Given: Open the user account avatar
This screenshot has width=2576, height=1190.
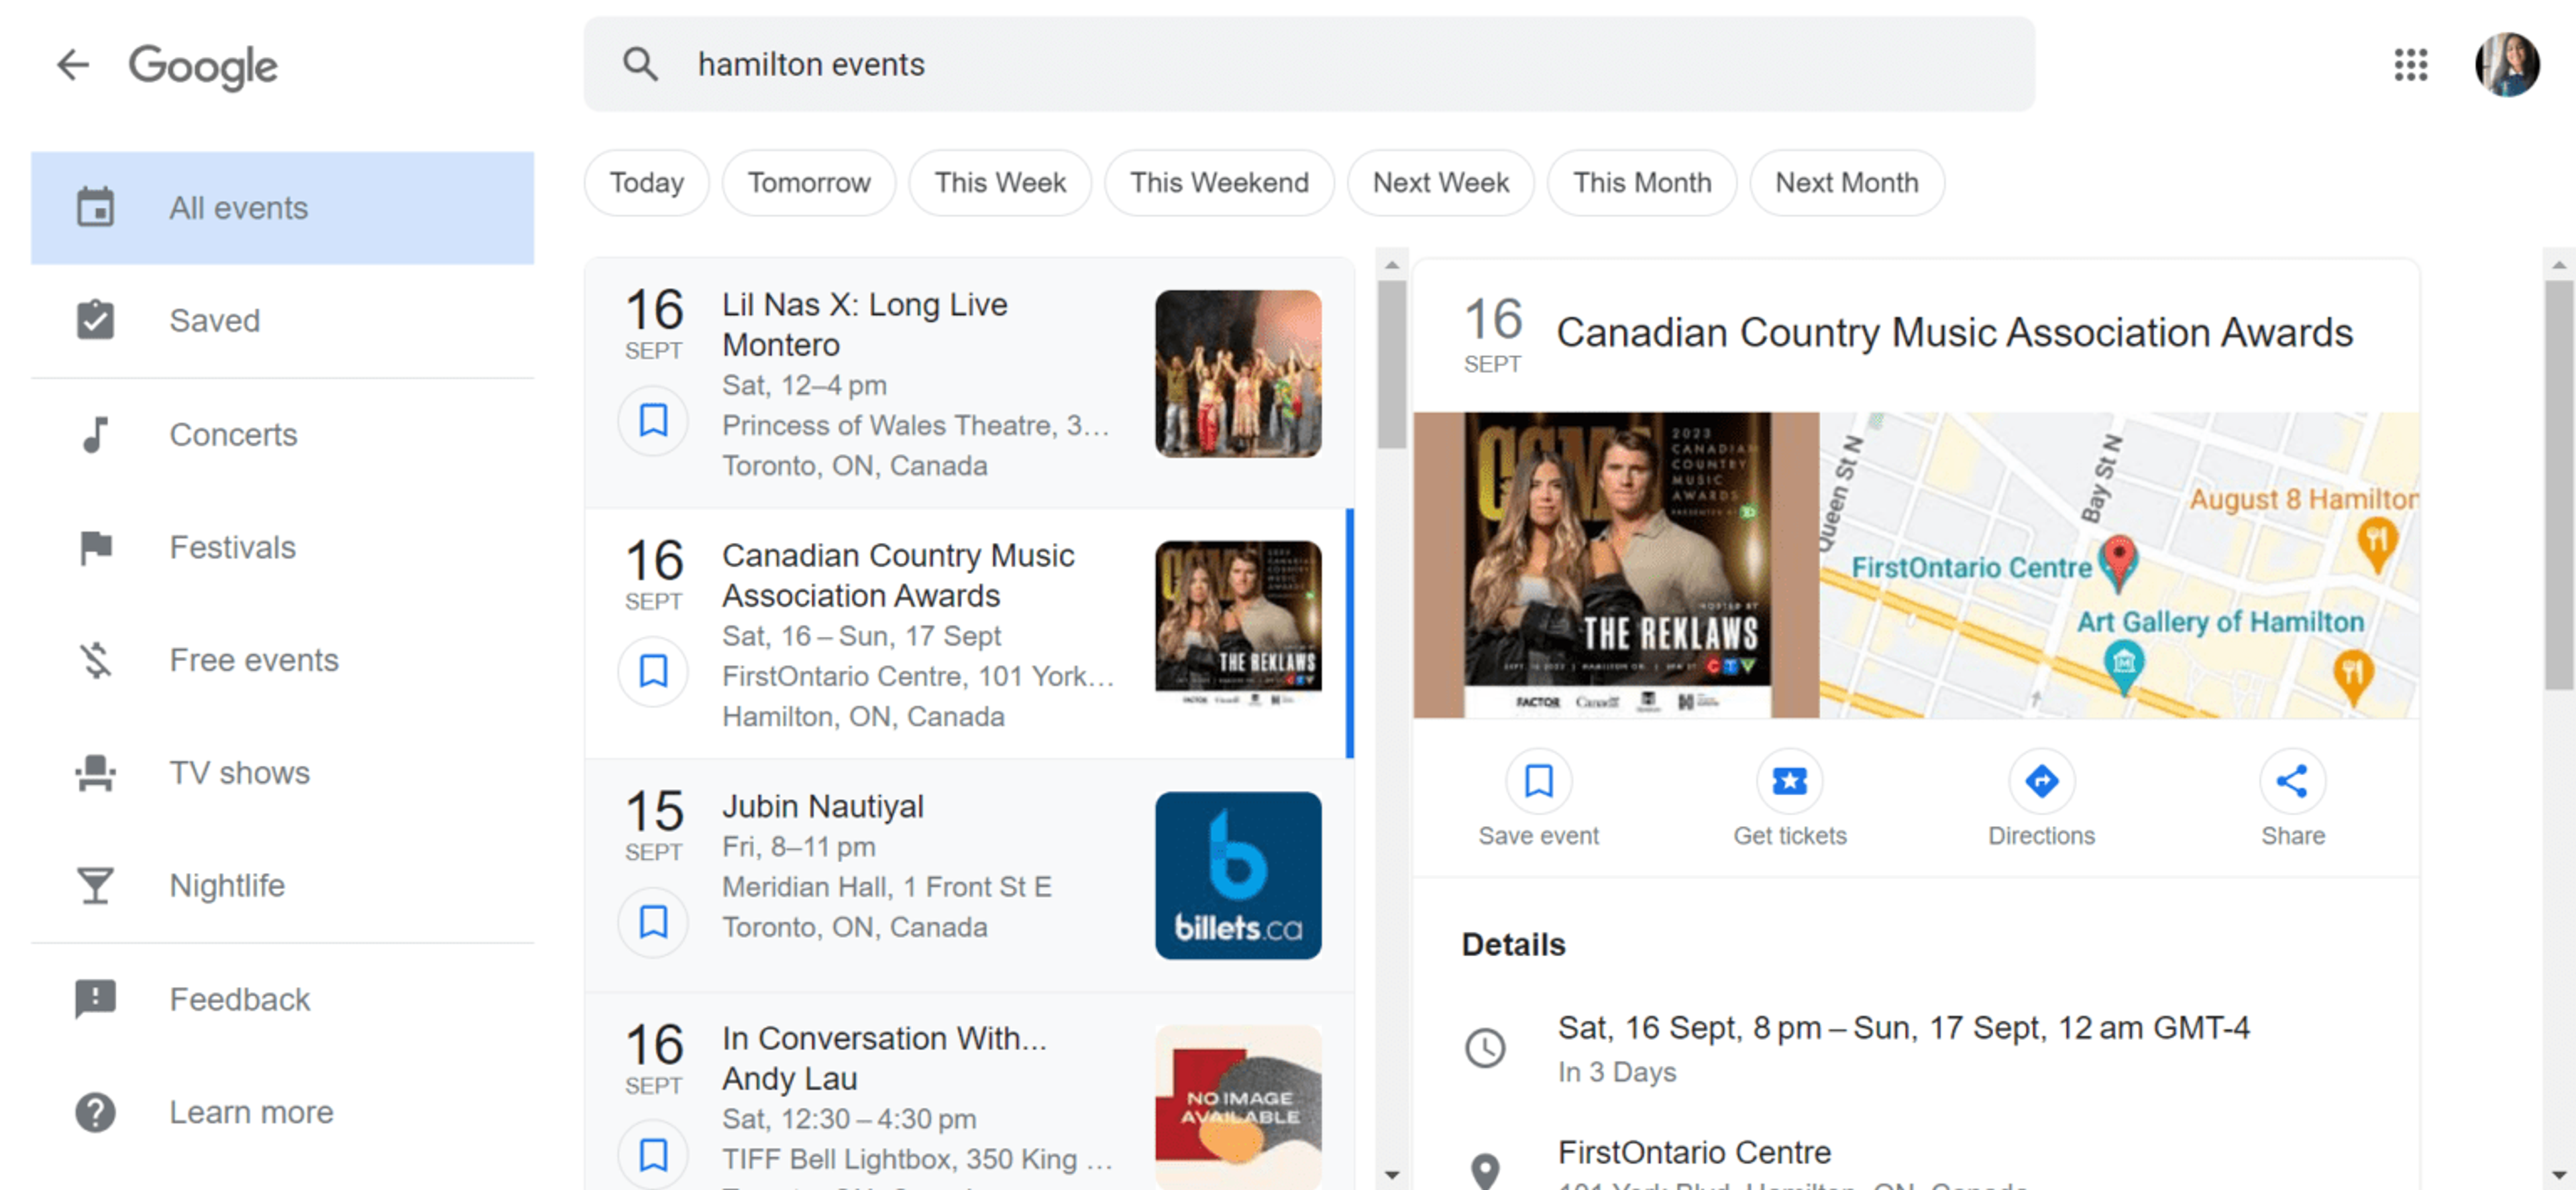Looking at the screenshot, I should pos(2506,65).
